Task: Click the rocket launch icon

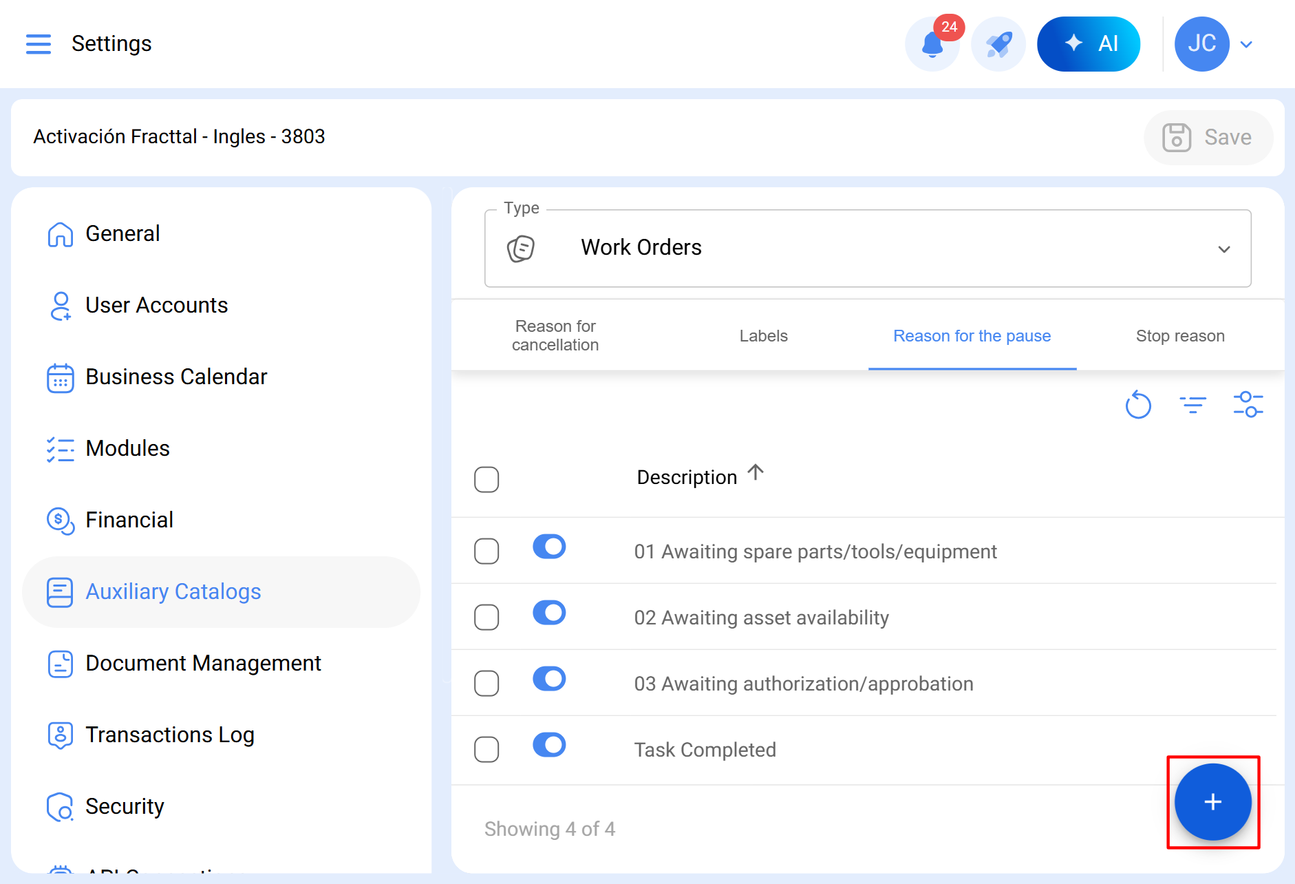Action: click(x=998, y=45)
